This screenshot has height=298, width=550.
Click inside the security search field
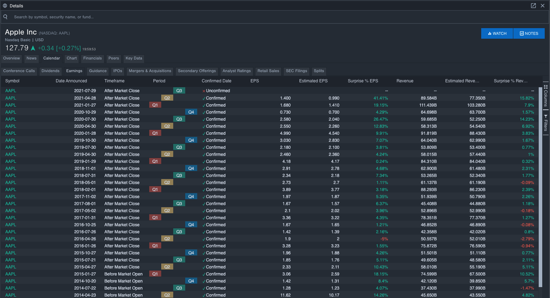tap(106, 17)
